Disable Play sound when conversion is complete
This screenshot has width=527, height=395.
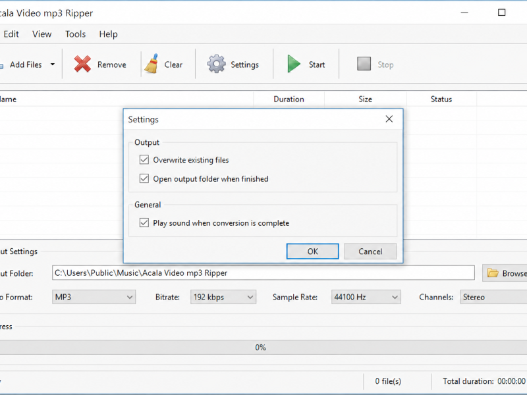click(144, 223)
